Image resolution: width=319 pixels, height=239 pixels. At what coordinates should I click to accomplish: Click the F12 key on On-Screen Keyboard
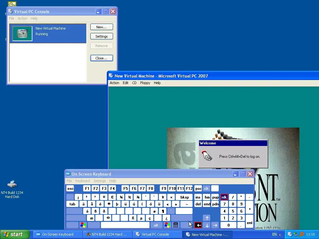189,188
